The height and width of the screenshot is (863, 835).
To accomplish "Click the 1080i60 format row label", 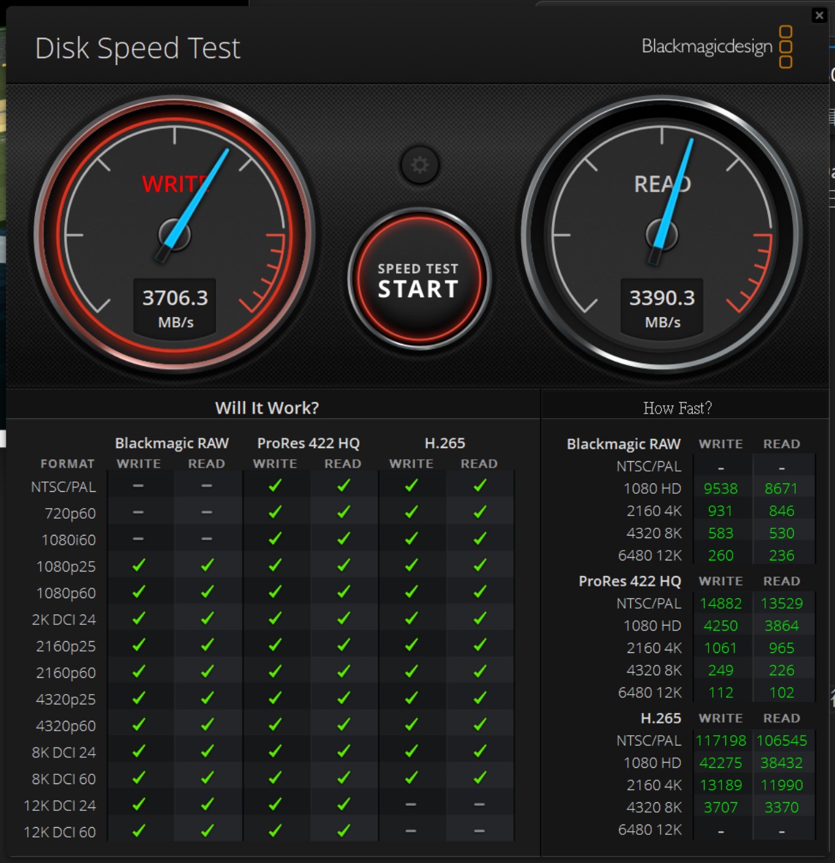I will pyautogui.click(x=68, y=540).
